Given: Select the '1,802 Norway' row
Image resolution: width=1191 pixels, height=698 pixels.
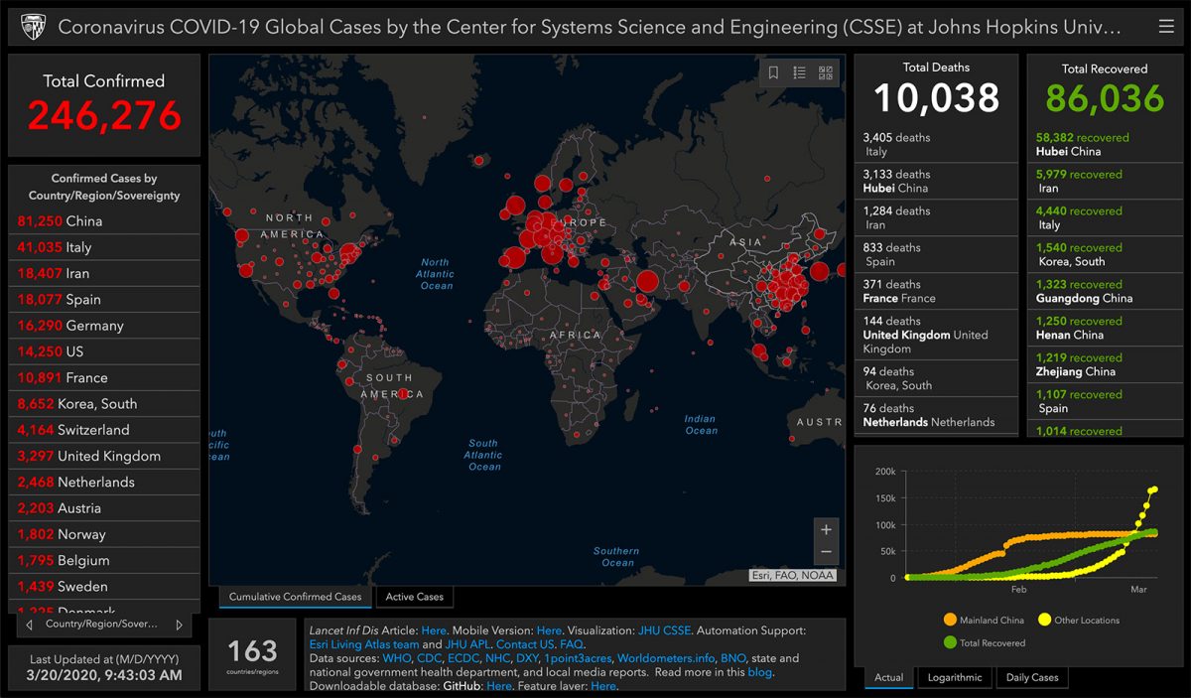Looking at the screenshot, I should (104, 534).
